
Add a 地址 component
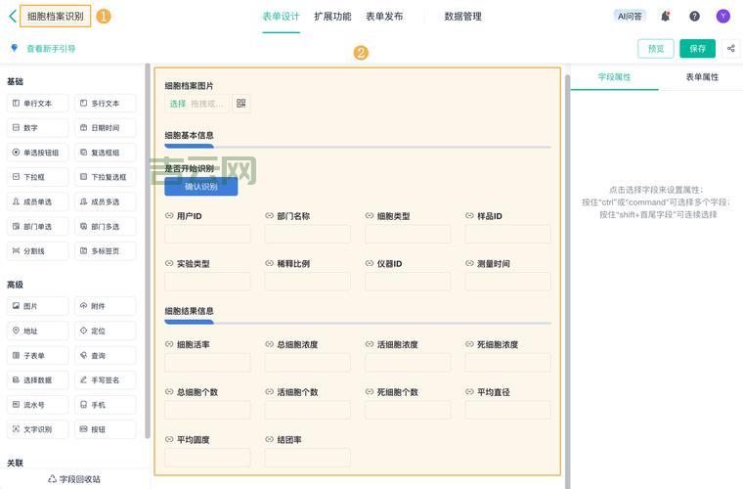[37, 331]
